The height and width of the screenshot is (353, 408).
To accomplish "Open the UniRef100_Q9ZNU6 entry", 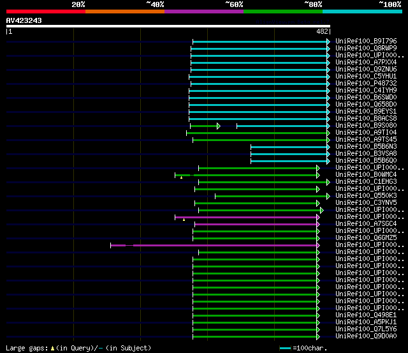I will 366,70.
